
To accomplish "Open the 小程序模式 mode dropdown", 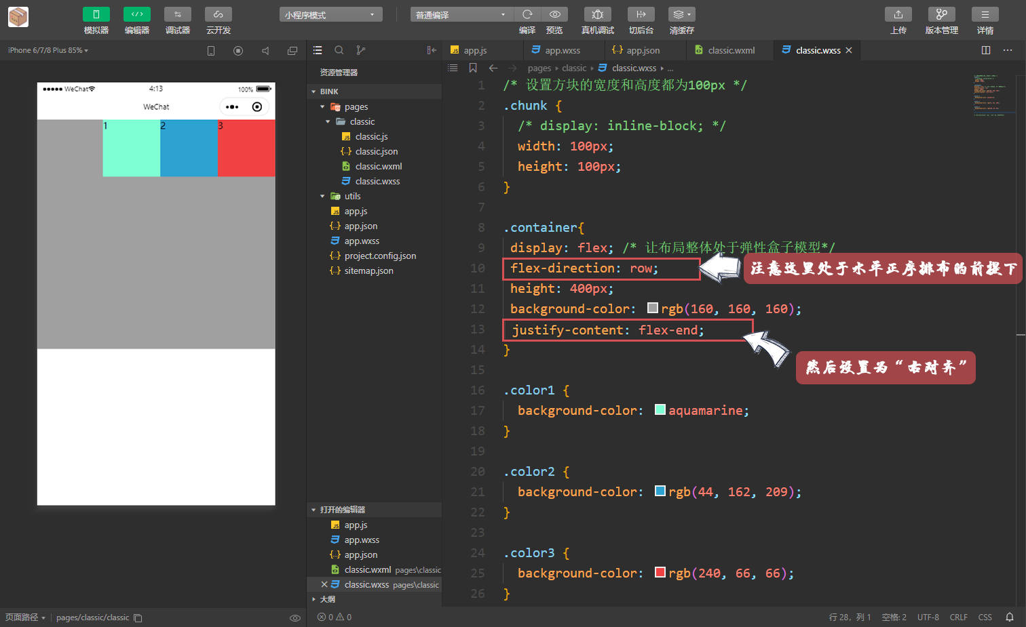I will click(x=330, y=15).
